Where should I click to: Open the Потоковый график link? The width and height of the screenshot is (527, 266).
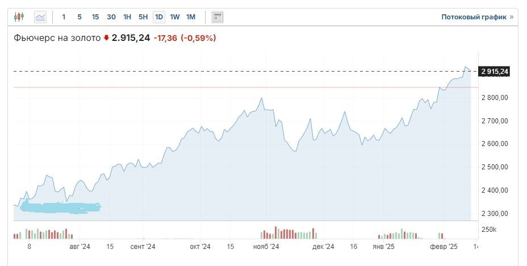[474, 17]
